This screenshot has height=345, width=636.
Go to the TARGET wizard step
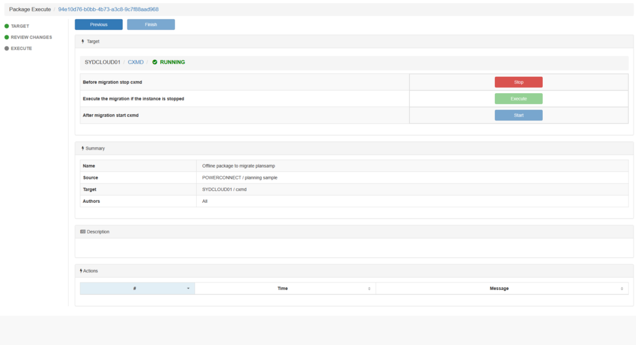[20, 26]
